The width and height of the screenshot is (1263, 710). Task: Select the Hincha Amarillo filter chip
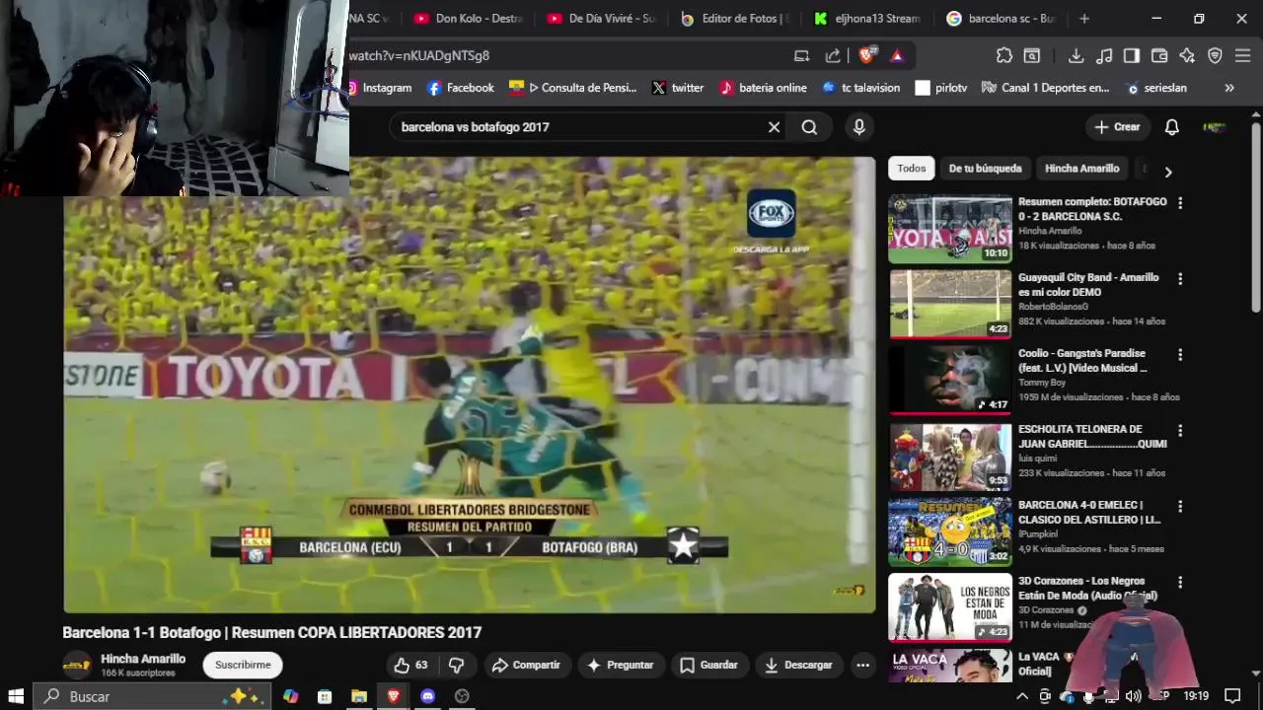[1082, 169]
